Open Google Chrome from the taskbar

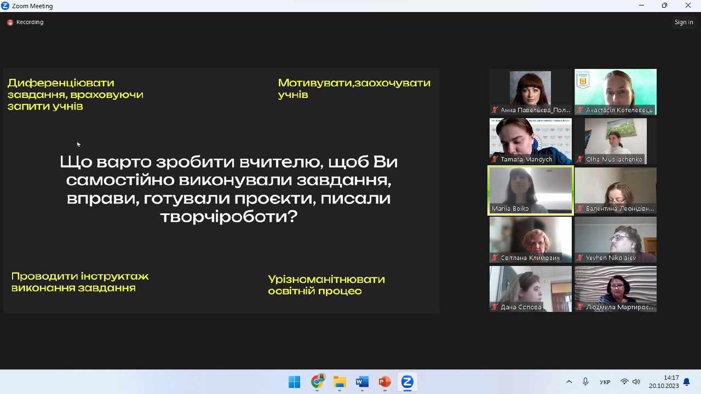[317, 382]
